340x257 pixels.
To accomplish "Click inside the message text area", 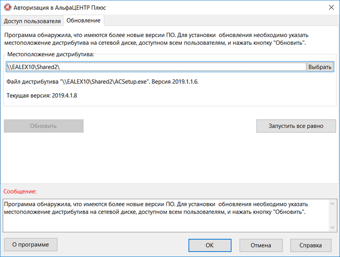I will click(166, 216).
